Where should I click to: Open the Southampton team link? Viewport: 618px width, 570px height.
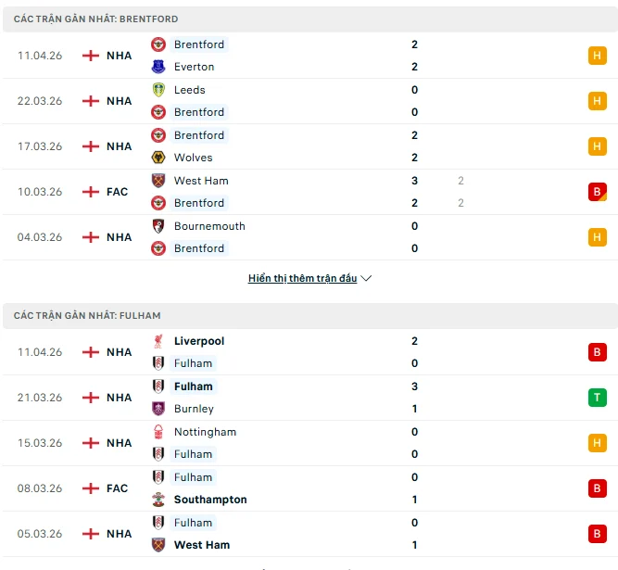click(x=210, y=500)
